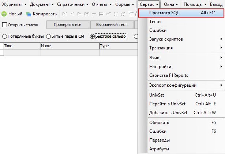Click the Name column header
225x154 pixels.
tap(70, 46)
